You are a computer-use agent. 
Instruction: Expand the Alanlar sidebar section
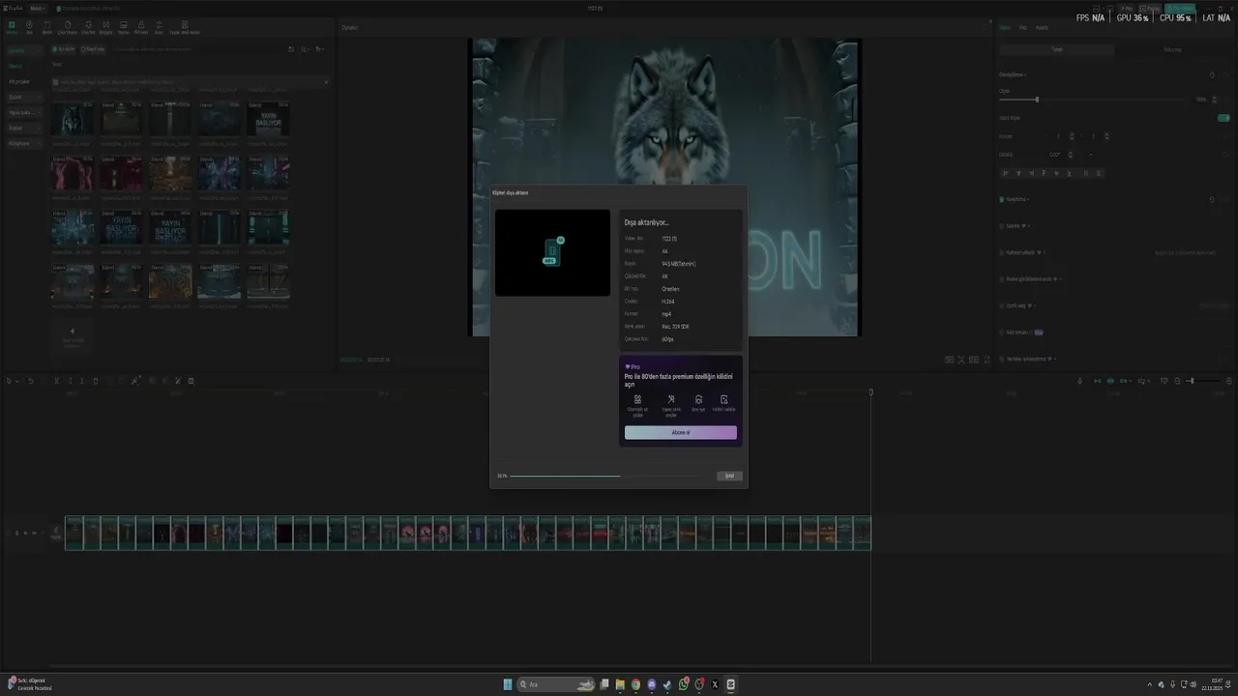pyautogui.click(x=24, y=128)
